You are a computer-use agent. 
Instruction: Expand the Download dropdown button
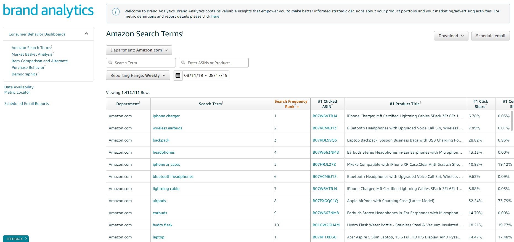451,36
